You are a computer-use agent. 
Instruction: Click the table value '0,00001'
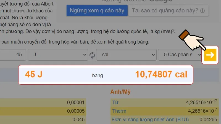76,103
